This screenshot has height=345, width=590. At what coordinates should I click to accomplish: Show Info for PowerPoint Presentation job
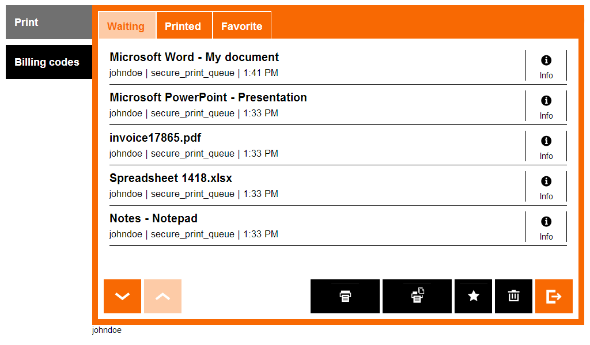[546, 106]
